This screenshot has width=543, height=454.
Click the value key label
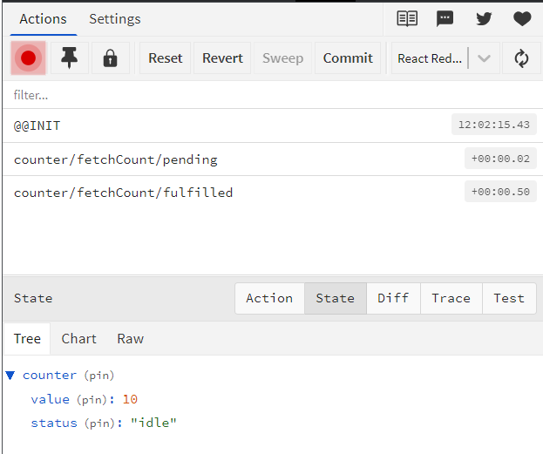[x=50, y=400]
